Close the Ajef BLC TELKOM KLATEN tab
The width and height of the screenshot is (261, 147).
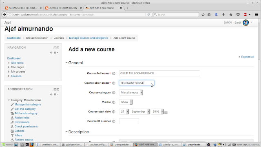pos(81,8)
